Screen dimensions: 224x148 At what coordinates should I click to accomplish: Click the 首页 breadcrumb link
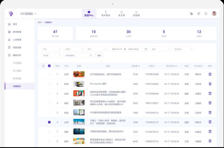39,22
